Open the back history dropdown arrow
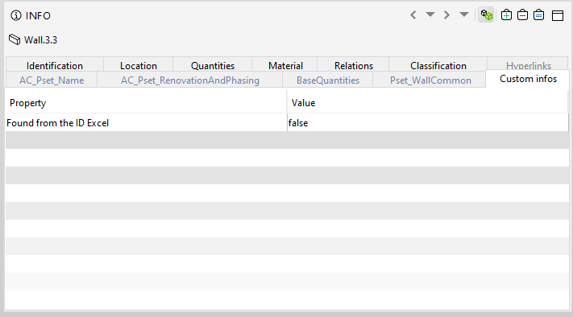The height and width of the screenshot is (317, 573). point(430,14)
